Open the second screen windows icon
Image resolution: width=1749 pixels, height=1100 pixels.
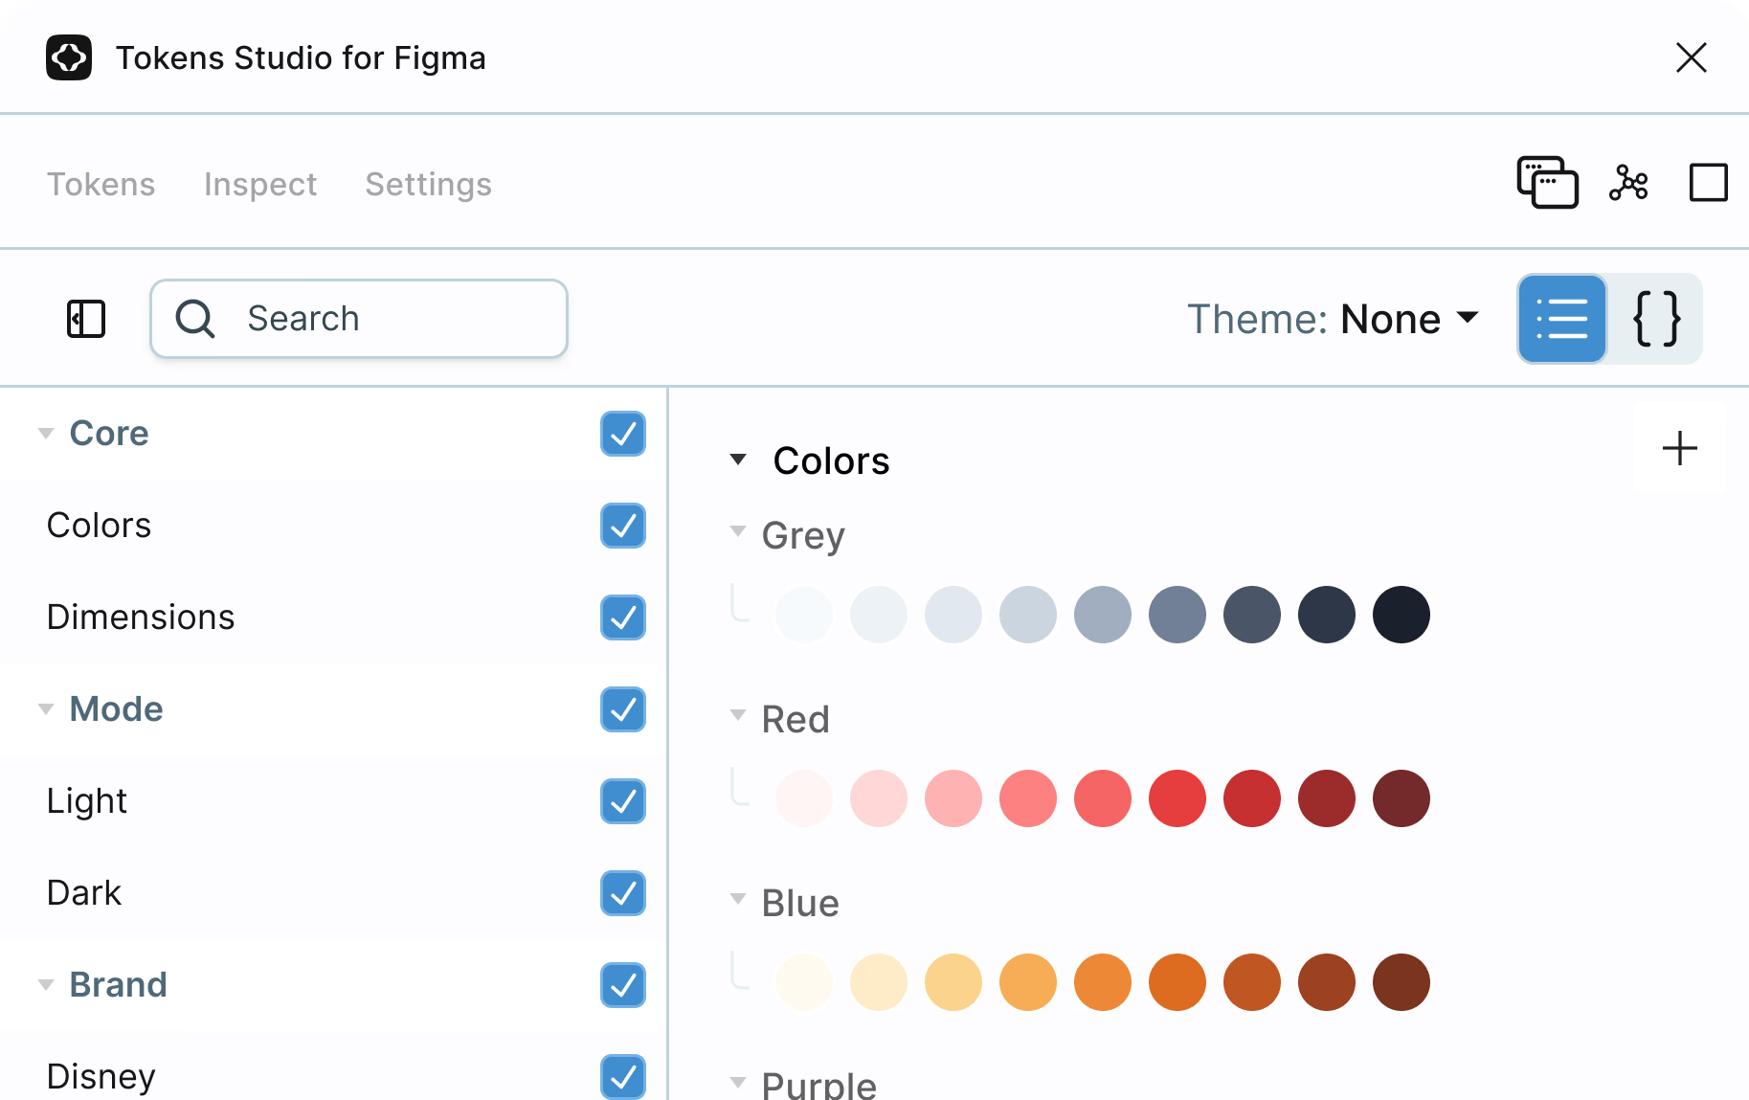click(x=1547, y=182)
